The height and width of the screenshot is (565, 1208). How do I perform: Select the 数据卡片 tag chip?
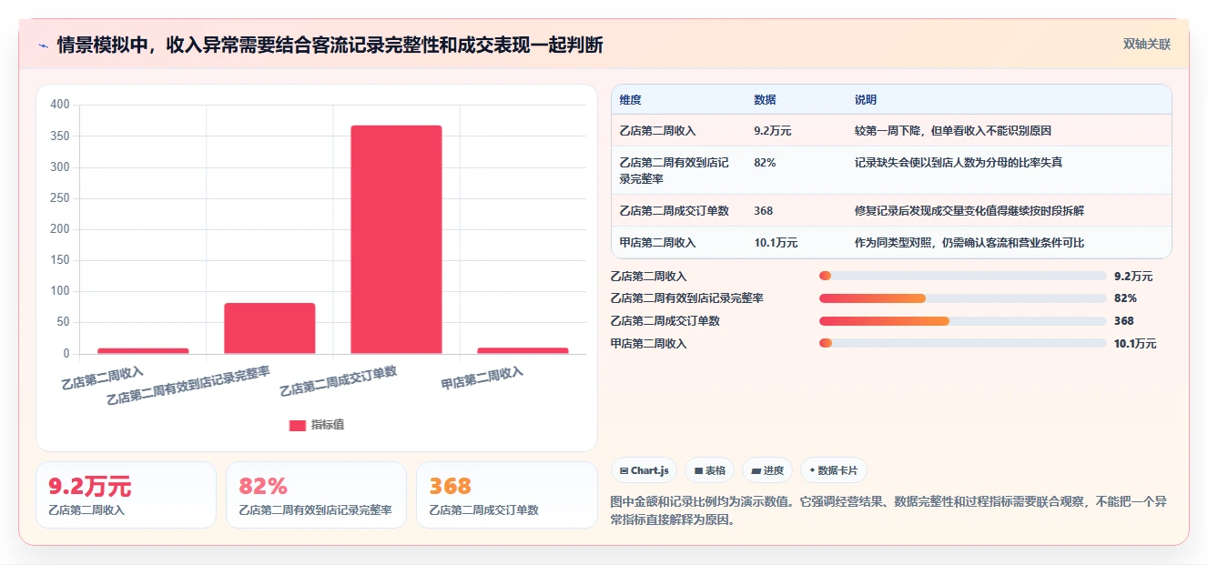coord(833,470)
